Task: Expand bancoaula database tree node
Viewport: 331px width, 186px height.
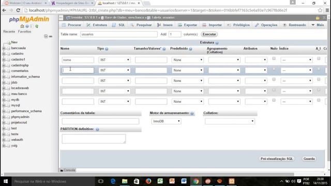Action: (4, 48)
